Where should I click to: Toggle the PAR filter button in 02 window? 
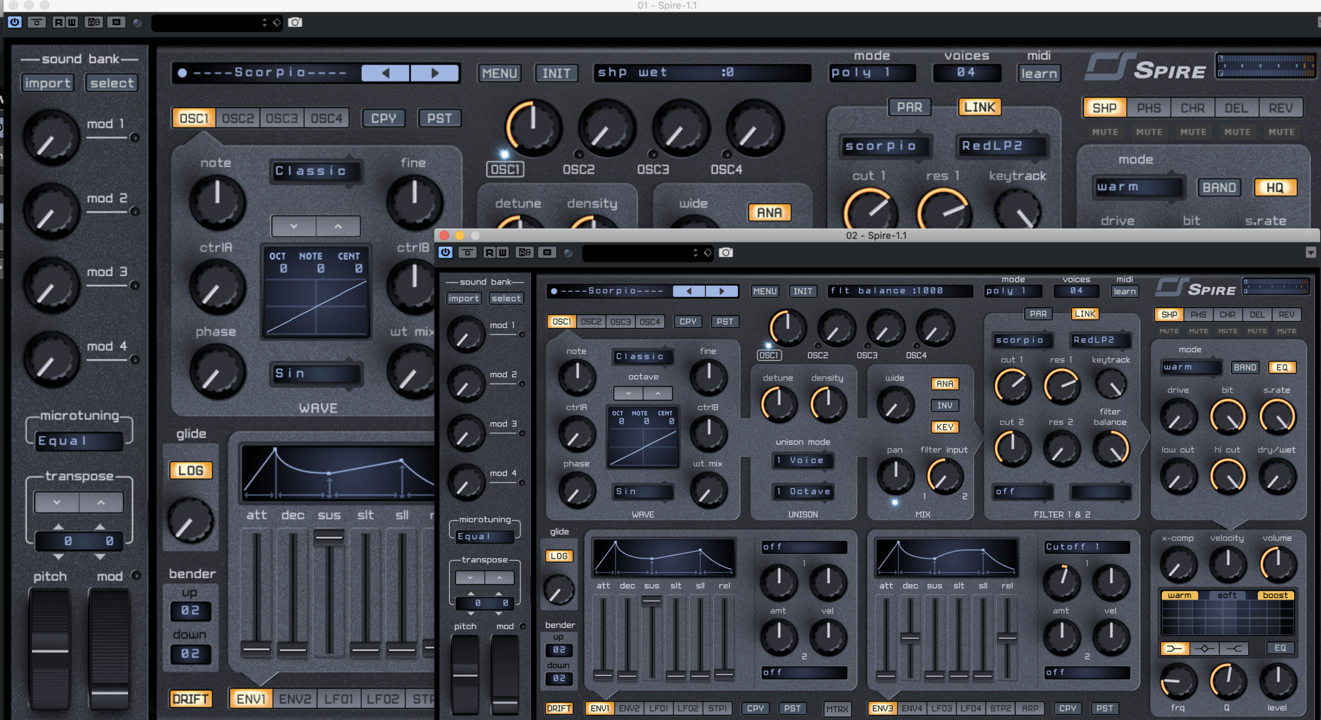tap(1038, 314)
